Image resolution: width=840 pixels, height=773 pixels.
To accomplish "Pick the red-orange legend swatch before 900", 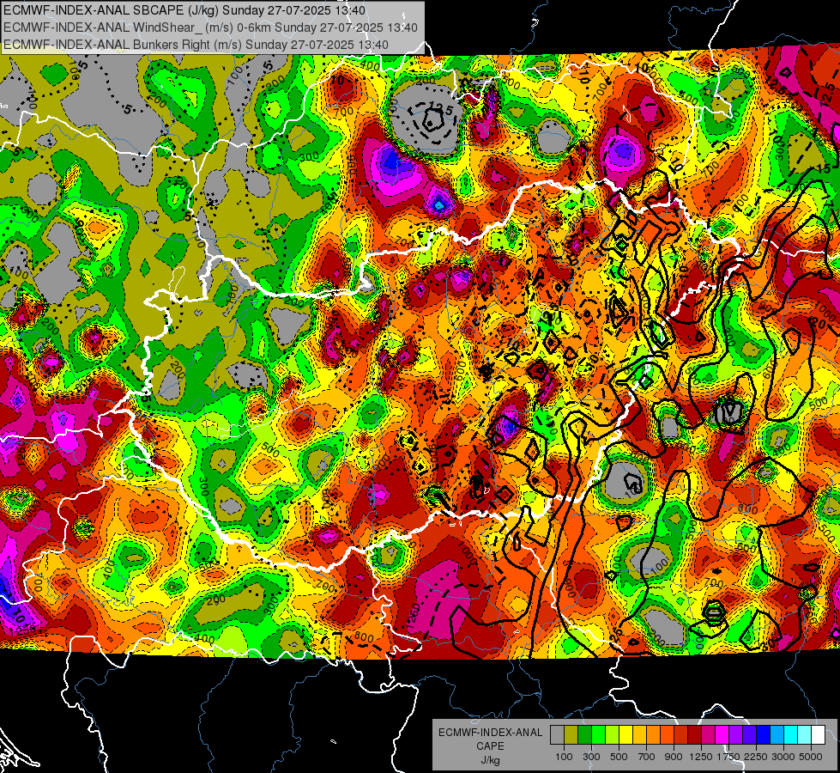I will 667,735.
